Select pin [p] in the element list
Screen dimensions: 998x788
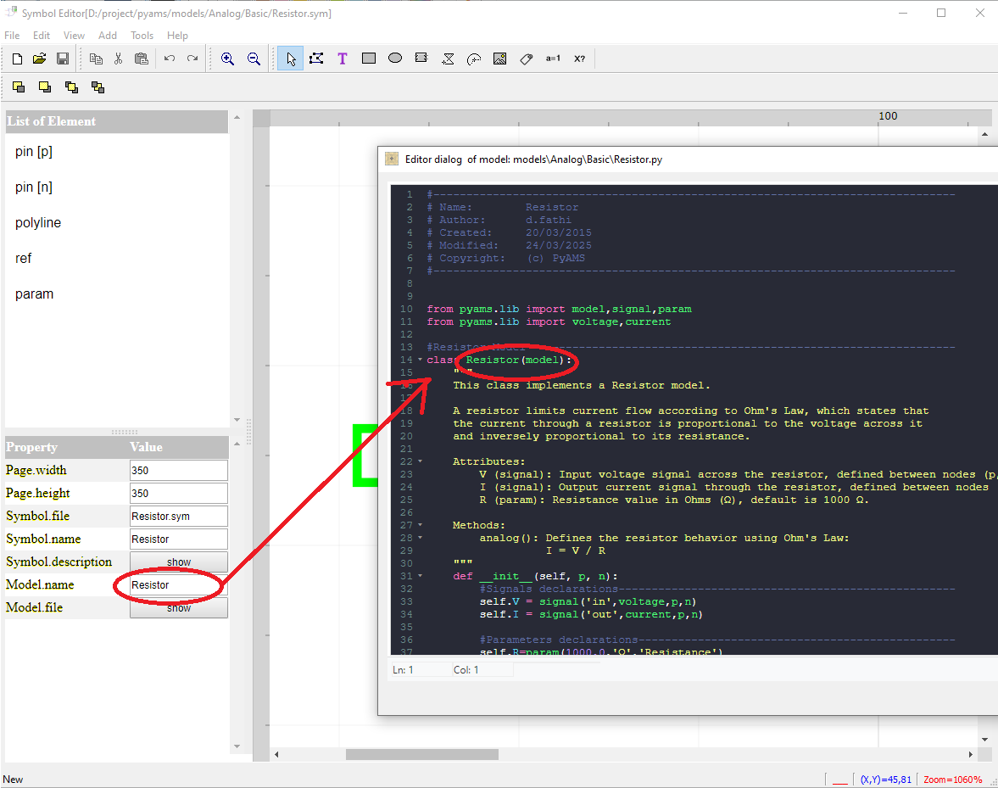click(x=34, y=152)
